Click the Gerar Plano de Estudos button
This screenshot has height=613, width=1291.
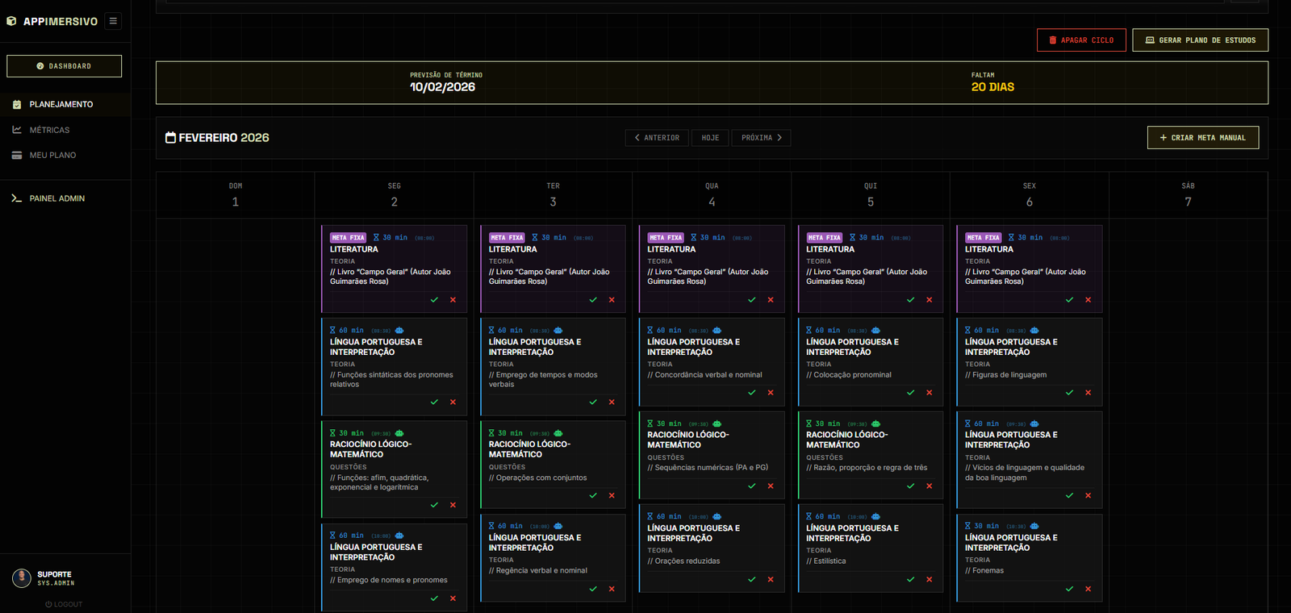pos(1200,40)
